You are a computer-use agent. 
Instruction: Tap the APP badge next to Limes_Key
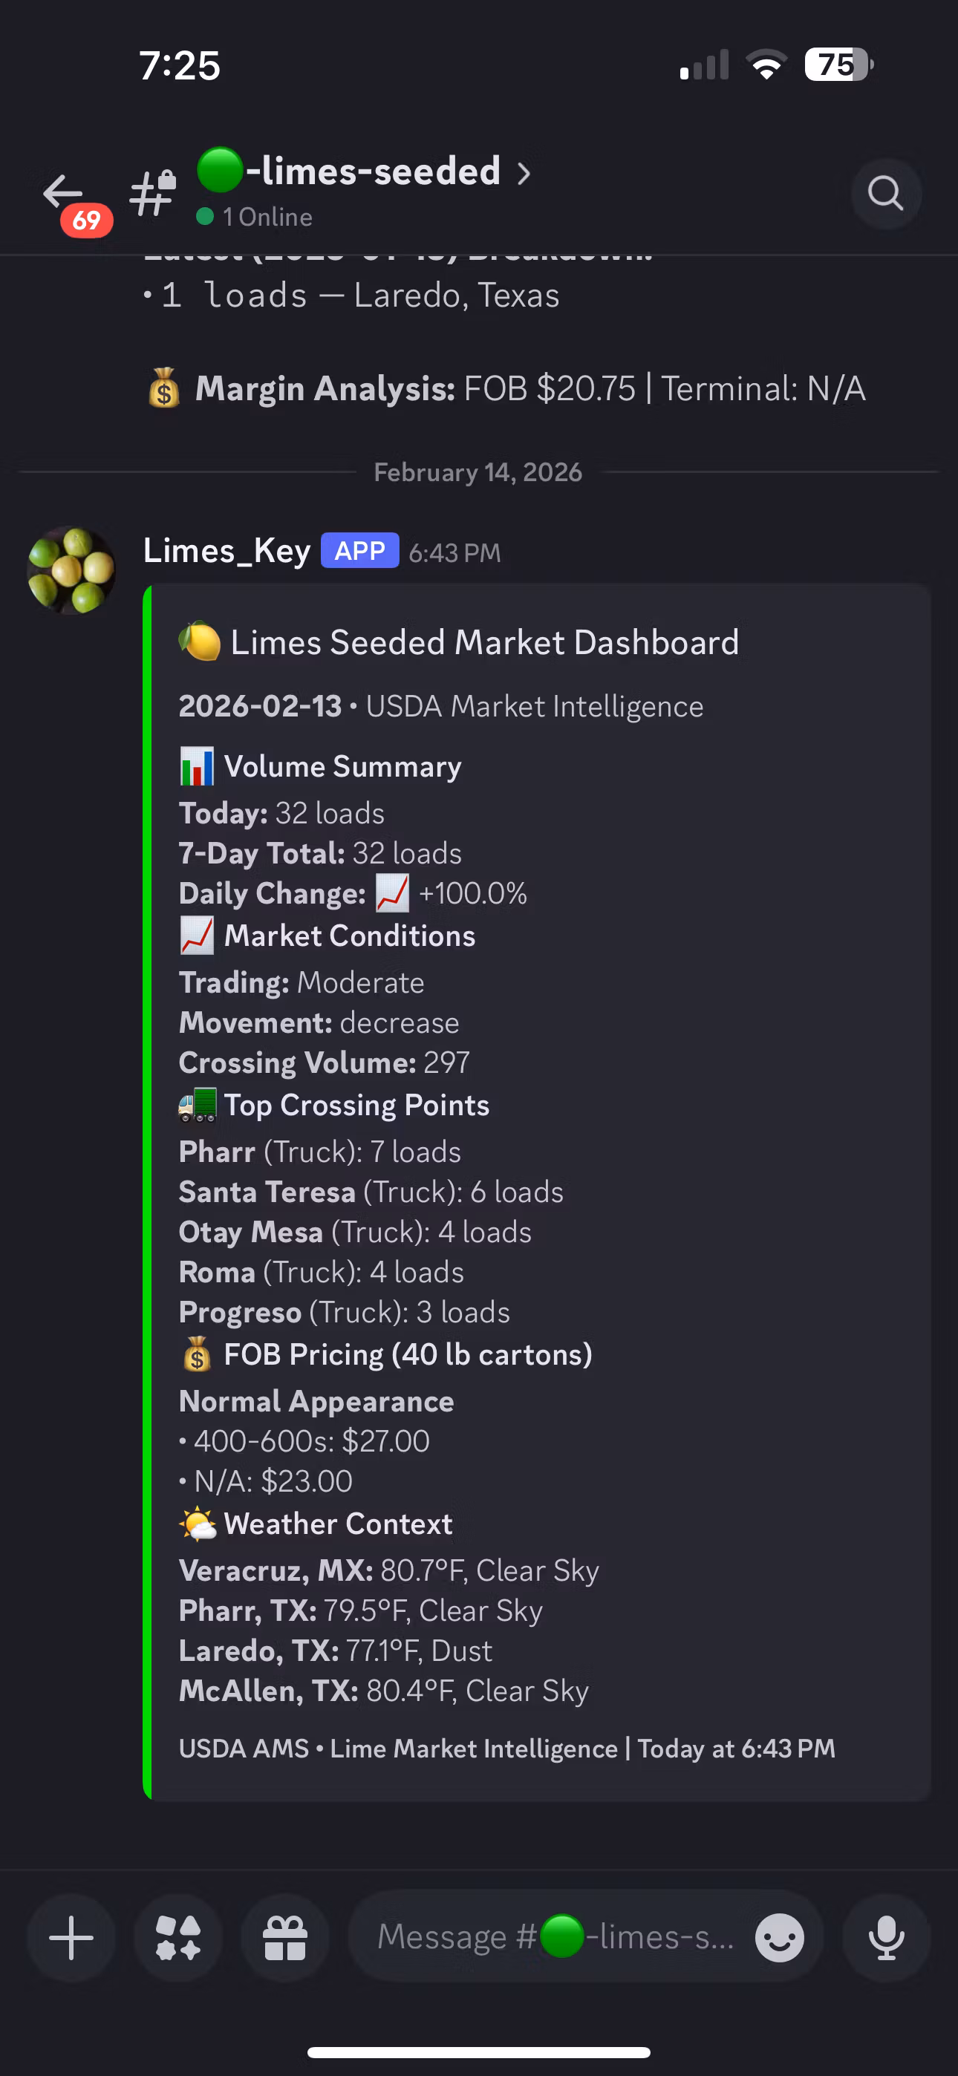click(359, 551)
